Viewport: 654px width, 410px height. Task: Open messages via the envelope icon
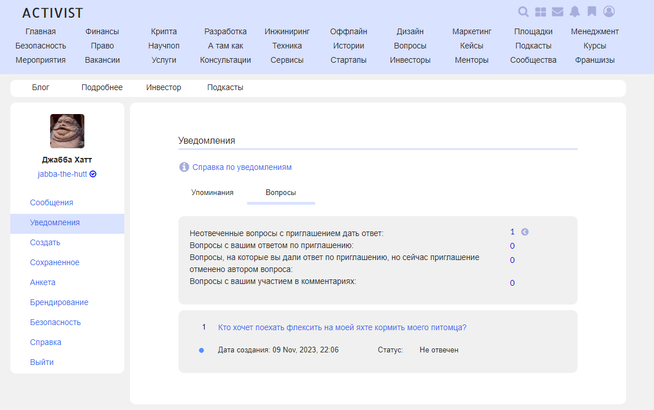tap(557, 12)
